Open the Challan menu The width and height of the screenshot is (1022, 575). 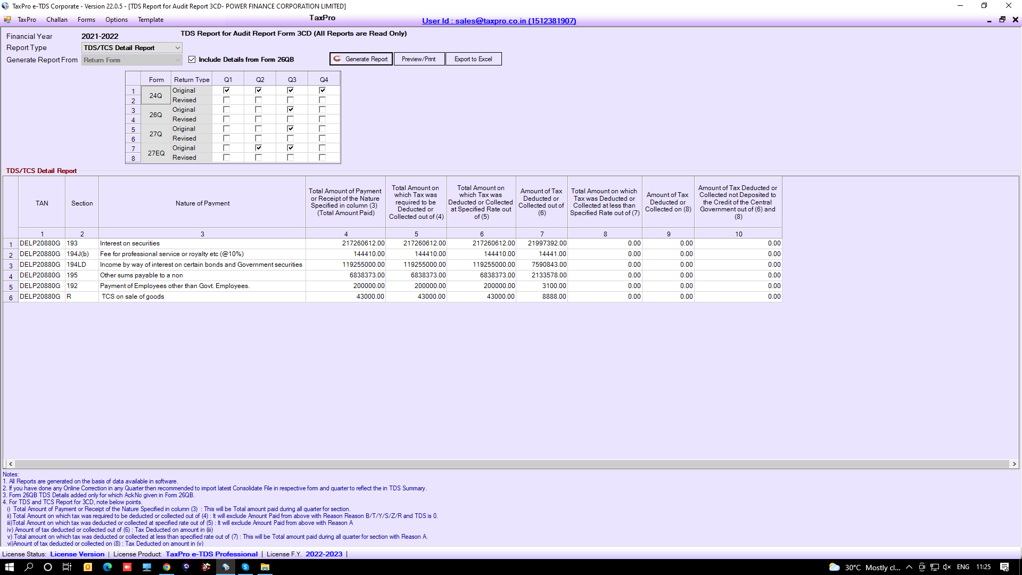pos(57,20)
